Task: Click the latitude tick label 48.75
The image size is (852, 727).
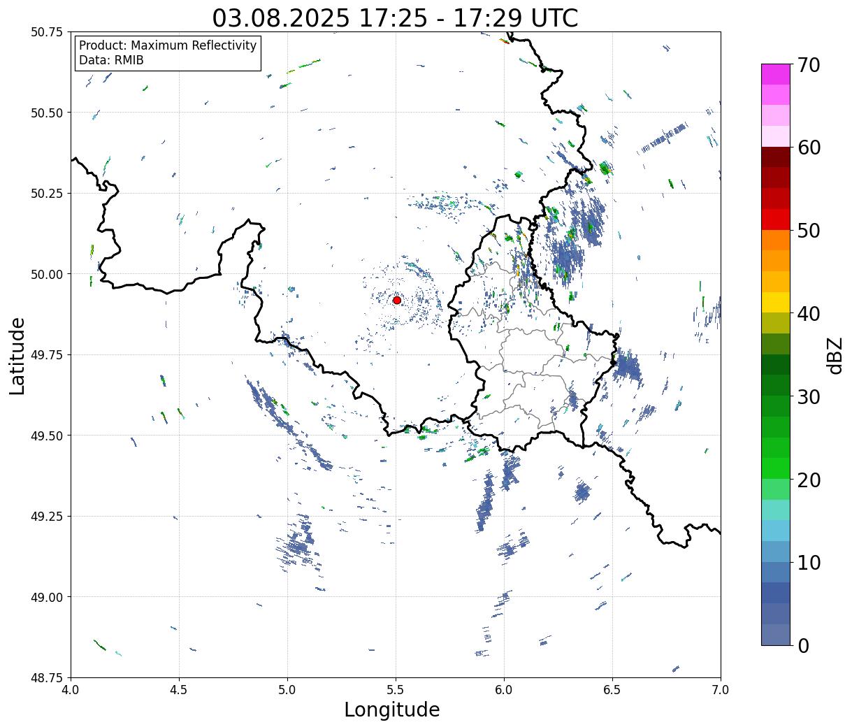Action: [x=46, y=678]
